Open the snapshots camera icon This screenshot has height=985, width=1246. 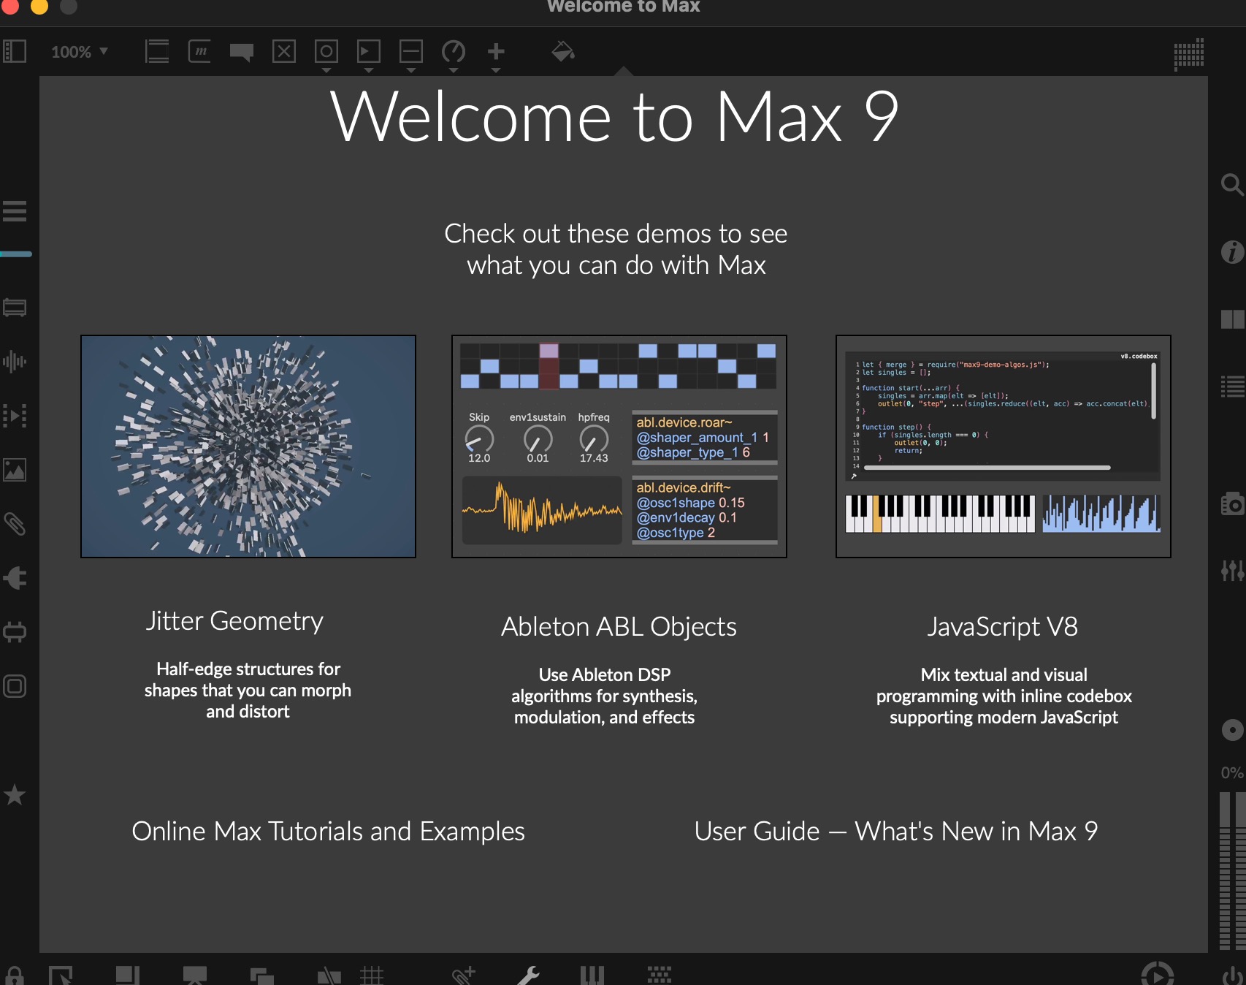pyautogui.click(x=1232, y=504)
